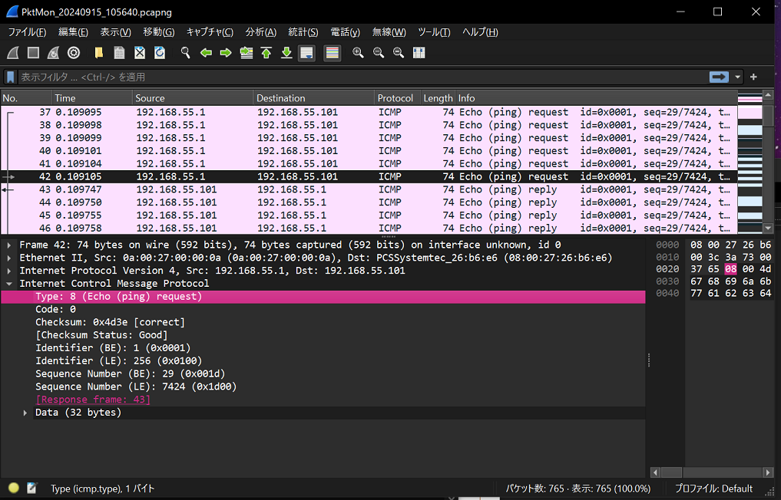
Task: Open the 分析 menu
Action: (x=260, y=32)
